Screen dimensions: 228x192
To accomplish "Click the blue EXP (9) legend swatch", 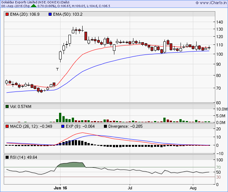I will pos(63,126).
